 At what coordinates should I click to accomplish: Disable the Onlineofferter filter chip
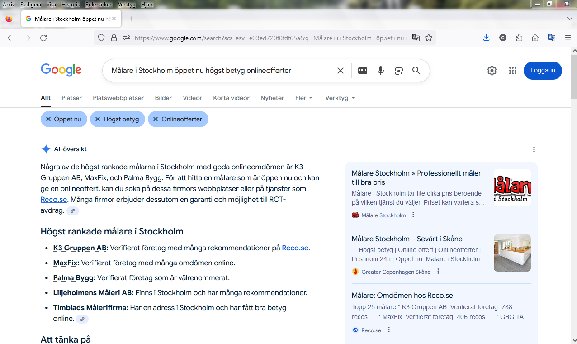pos(156,119)
